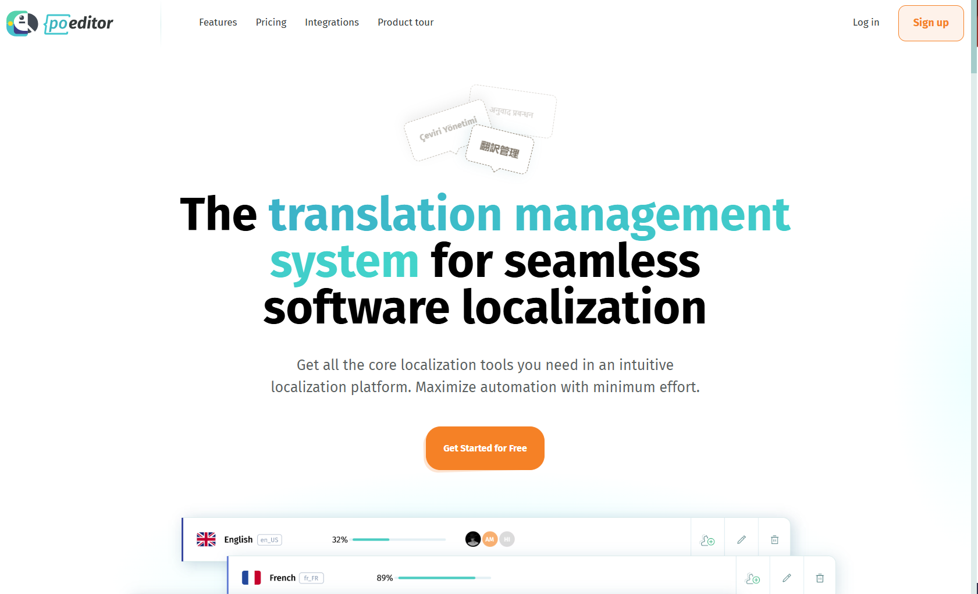Click the 32% progress value
The height and width of the screenshot is (594, 978).
340,540
